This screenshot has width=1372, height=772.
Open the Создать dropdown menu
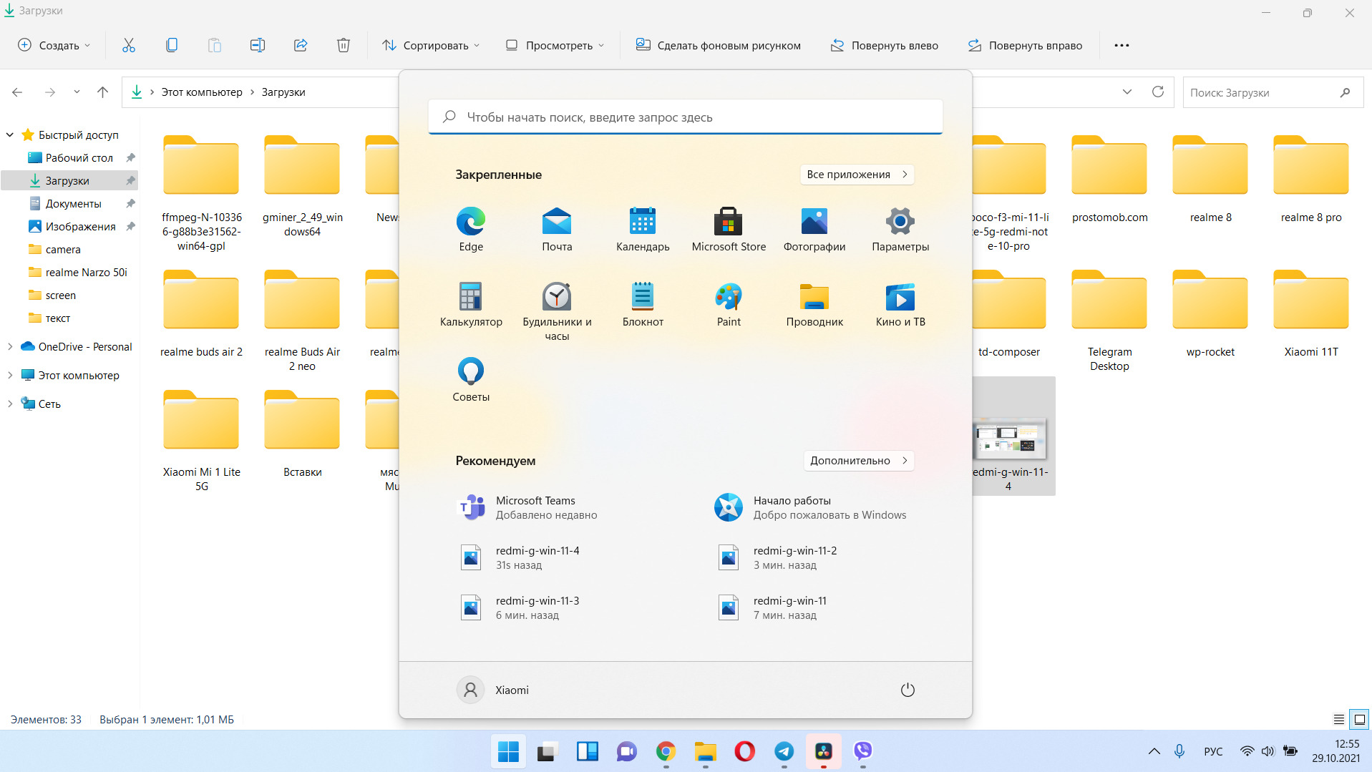pyautogui.click(x=54, y=45)
